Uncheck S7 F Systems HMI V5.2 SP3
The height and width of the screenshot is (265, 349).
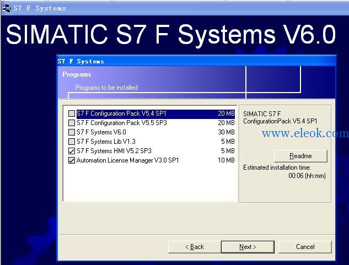[72, 151]
